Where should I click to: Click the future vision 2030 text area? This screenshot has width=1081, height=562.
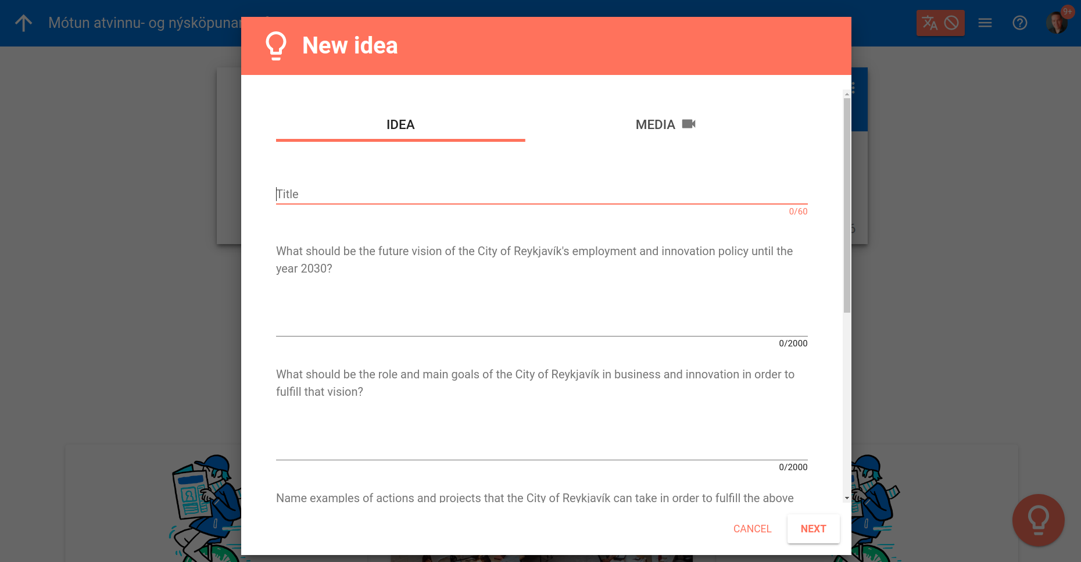[540, 308]
